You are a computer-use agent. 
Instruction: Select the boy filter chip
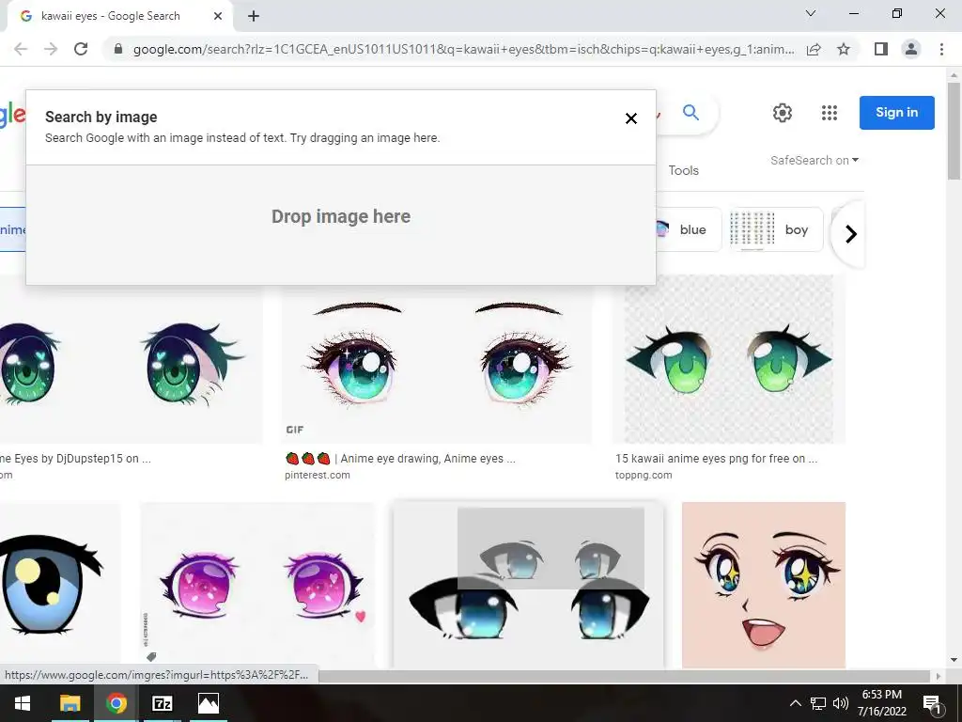click(776, 229)
